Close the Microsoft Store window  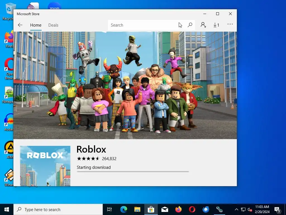point(230,14)
